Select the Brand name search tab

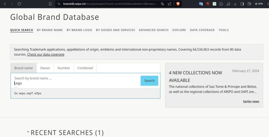[x=24, y=68]
